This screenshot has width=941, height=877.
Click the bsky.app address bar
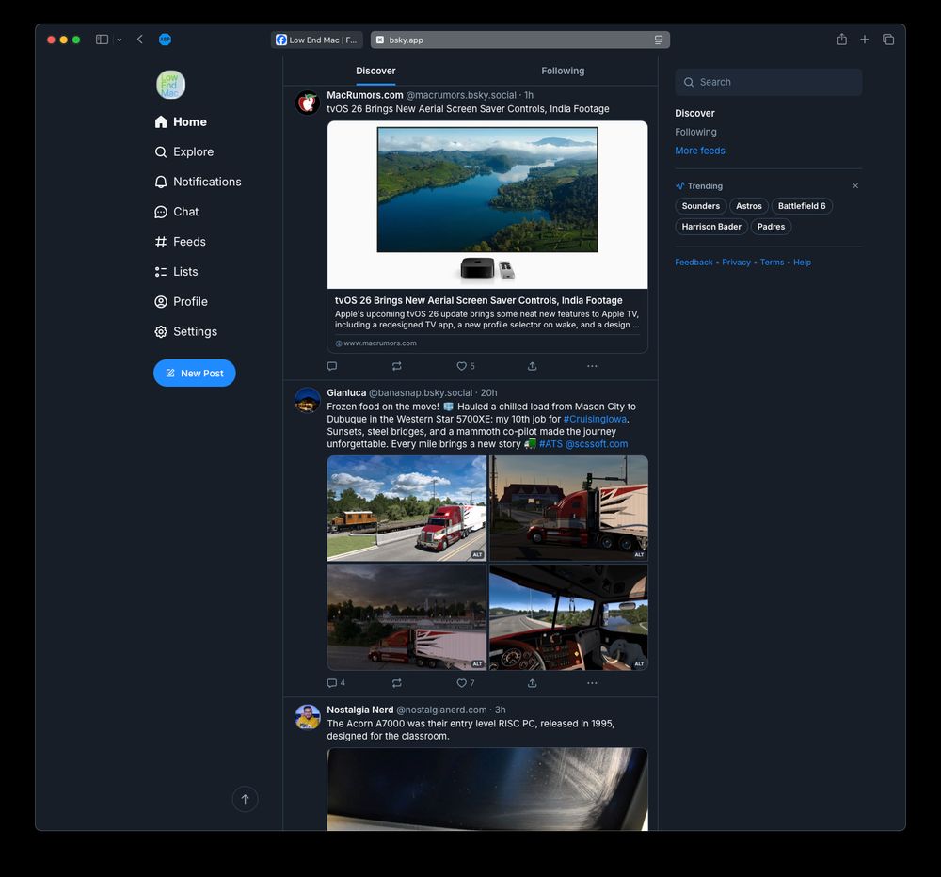pyautogui.click(x=519, y=40)
